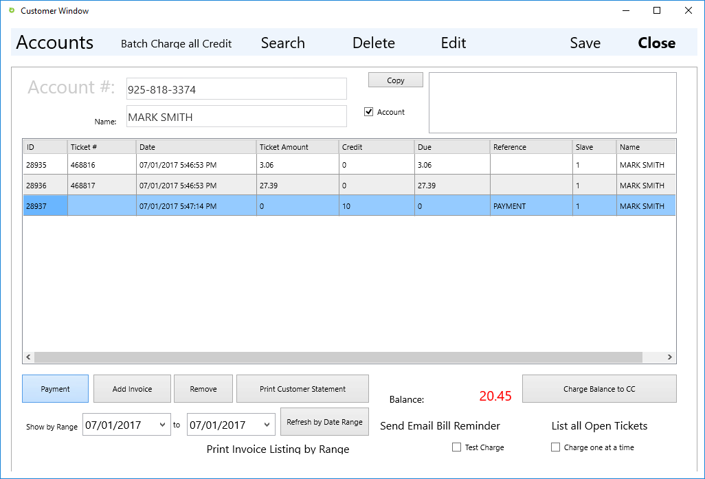Click the Customer Window app icon
705x479 pixels.
coord(12,10)
